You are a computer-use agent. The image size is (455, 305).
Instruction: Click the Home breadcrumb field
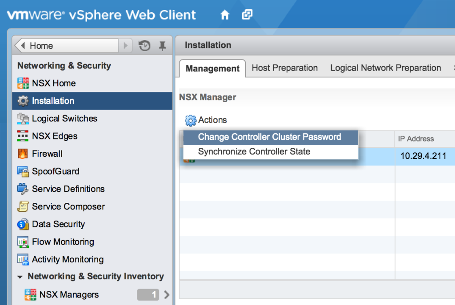67,46
